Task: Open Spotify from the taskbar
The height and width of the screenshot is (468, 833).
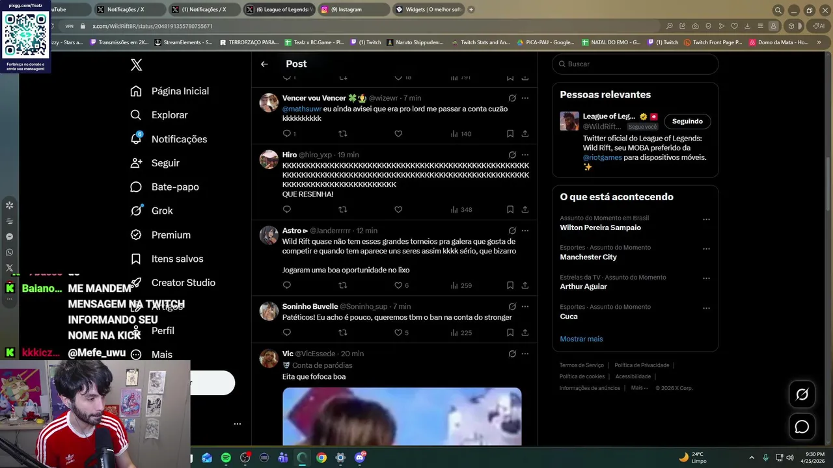Action: coord(226,458)
